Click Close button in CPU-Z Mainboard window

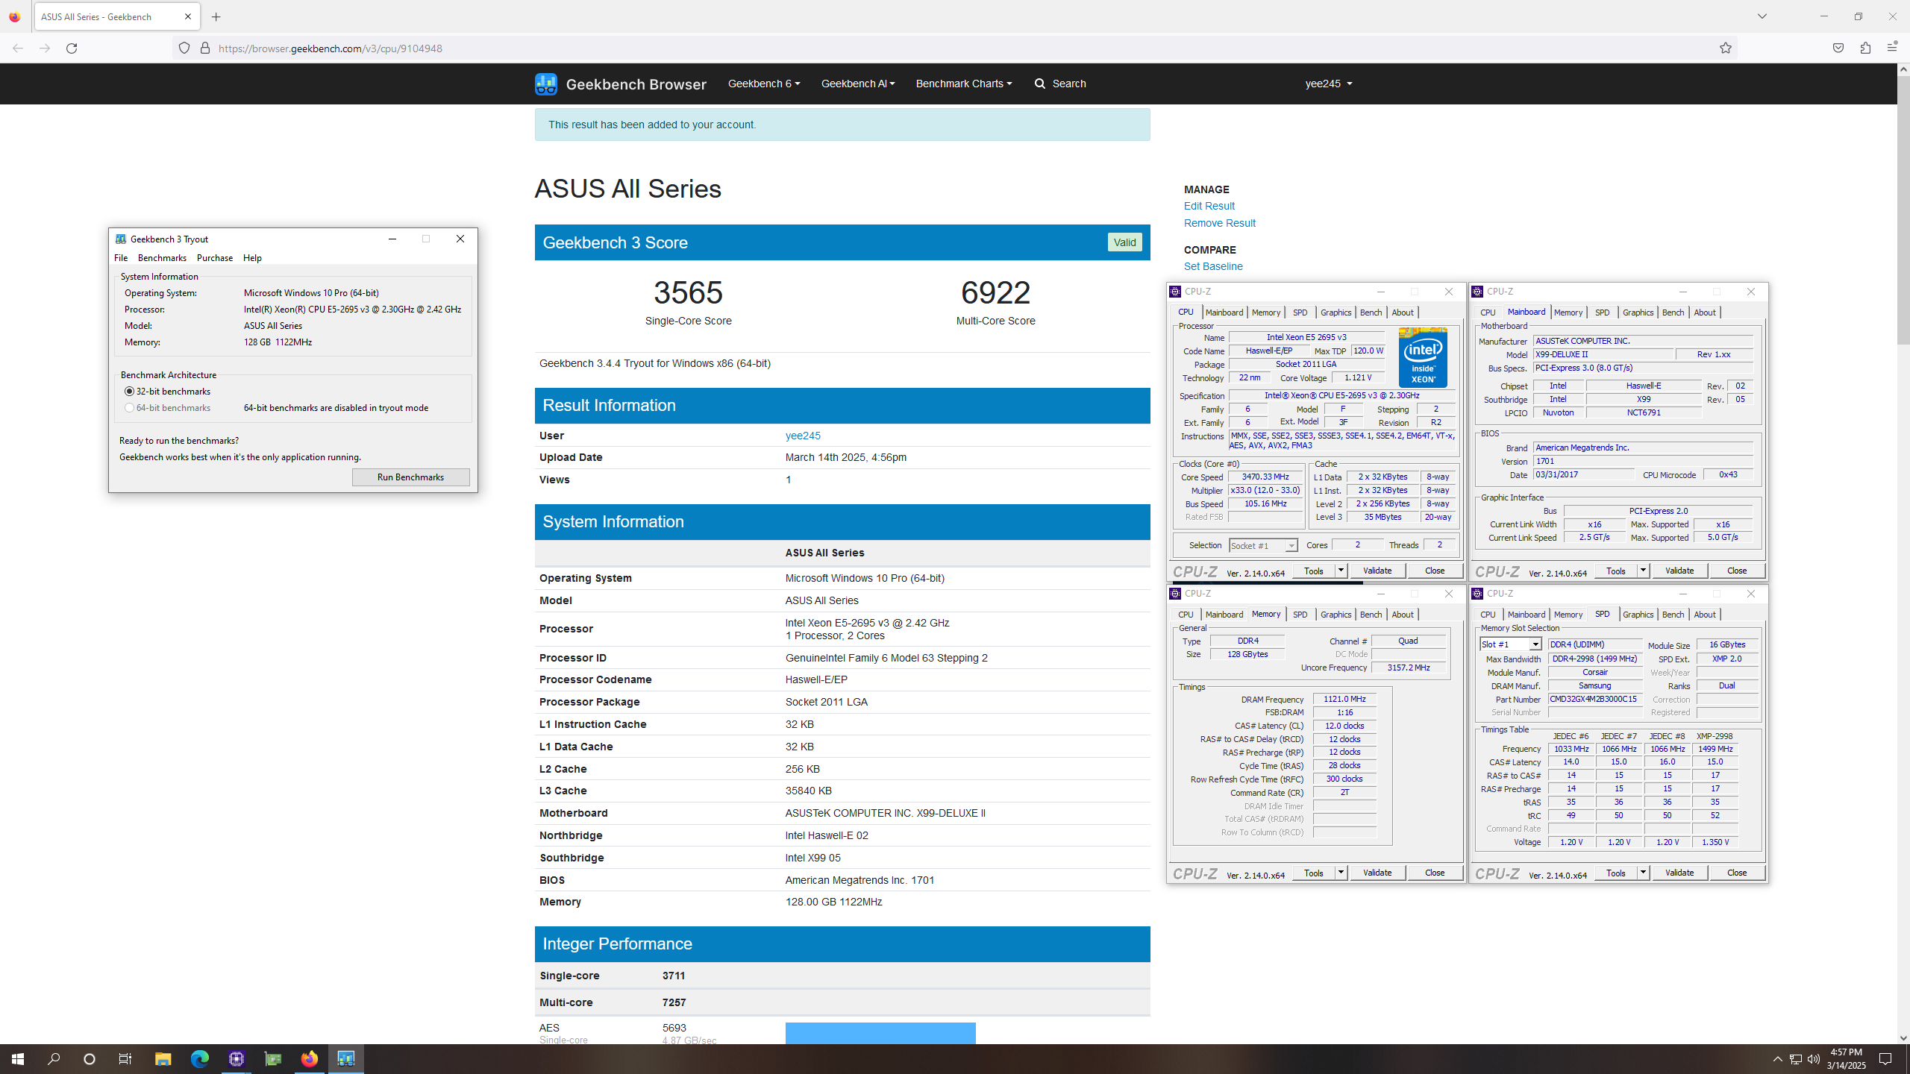pos(1736,571)
